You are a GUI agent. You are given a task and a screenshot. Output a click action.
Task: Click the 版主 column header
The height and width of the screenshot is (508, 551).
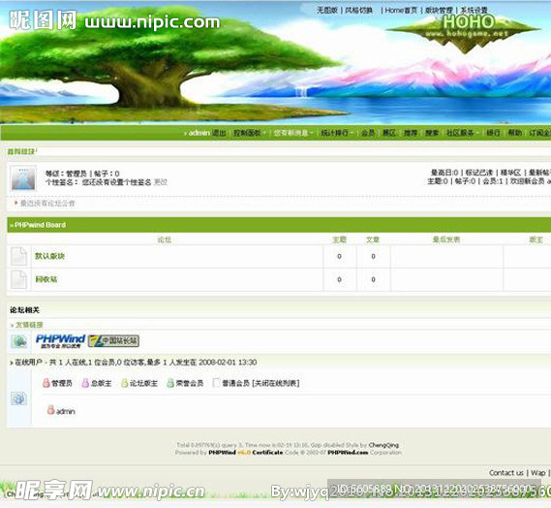point(536,239)
